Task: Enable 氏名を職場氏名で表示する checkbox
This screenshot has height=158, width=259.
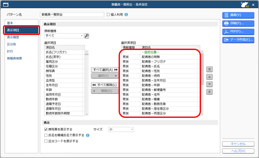Action: click(x=46, y=135)
